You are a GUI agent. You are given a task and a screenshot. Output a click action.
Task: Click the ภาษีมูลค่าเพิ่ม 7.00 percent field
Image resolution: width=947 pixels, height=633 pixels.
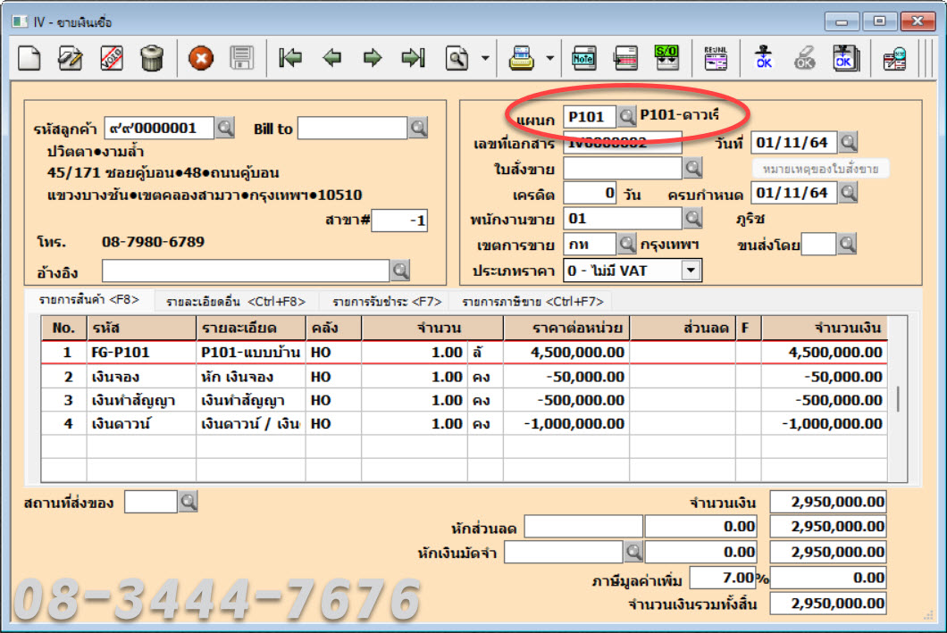click(725, 578)
